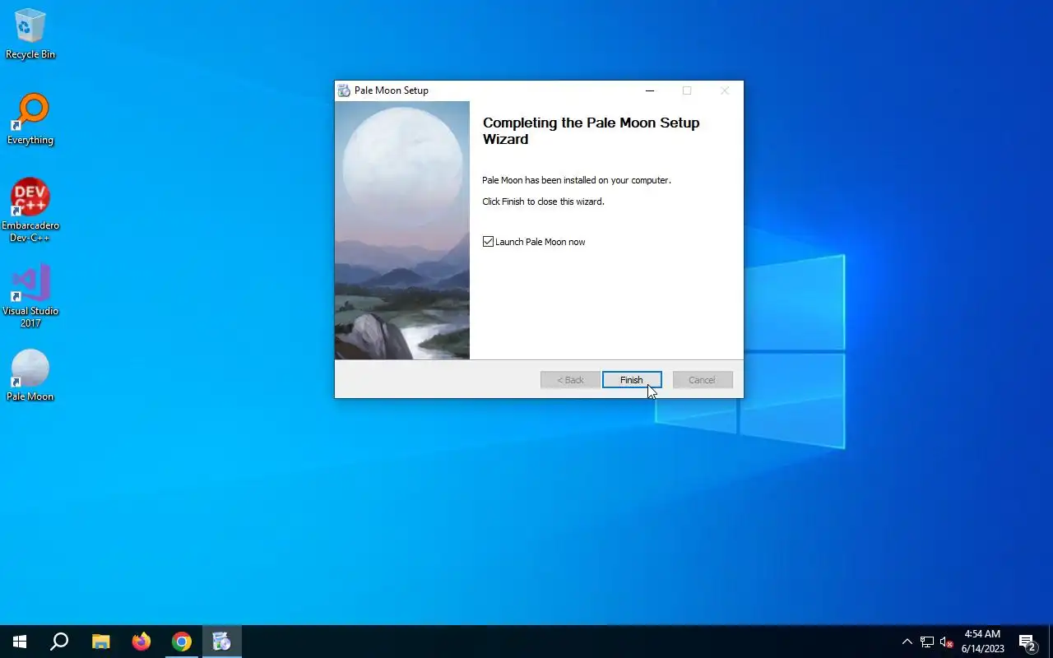The height and width of the screenshot is (658, 1053).
Task: Click the Pale Moon installer taskbar icon
Action: click(222, 642)
